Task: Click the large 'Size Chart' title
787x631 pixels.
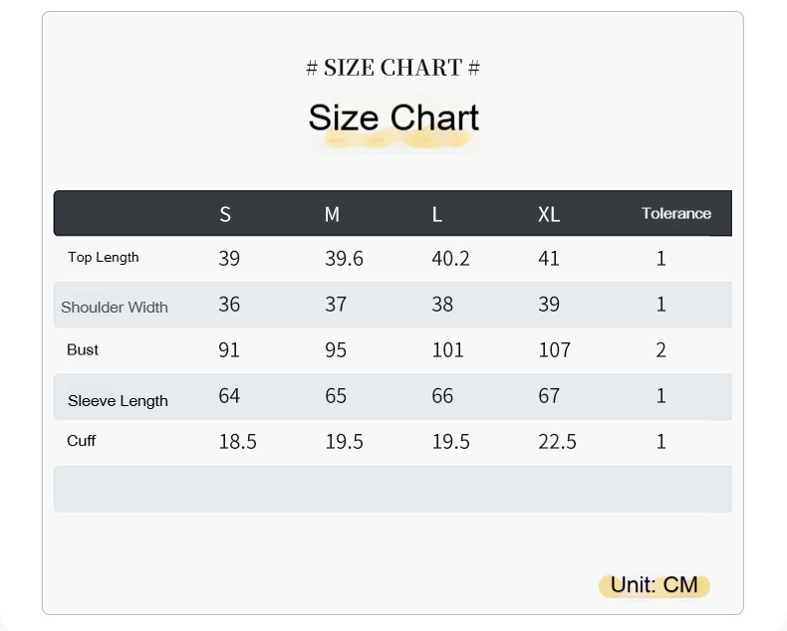Action: coord(393,117)
